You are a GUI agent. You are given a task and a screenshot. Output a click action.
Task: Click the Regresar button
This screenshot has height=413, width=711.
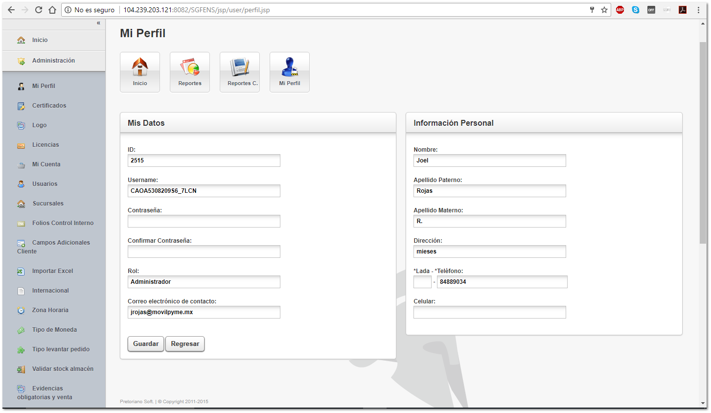185,344
